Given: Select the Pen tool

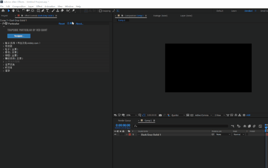Looking at the screenshot, I should pos(43,10).
